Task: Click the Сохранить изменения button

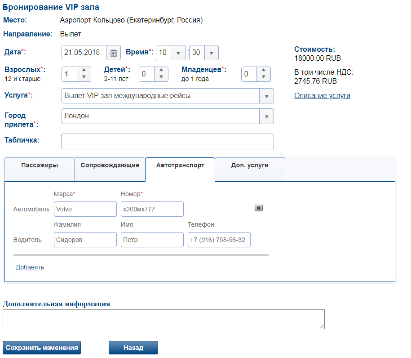Action: [x=42, y=348]
